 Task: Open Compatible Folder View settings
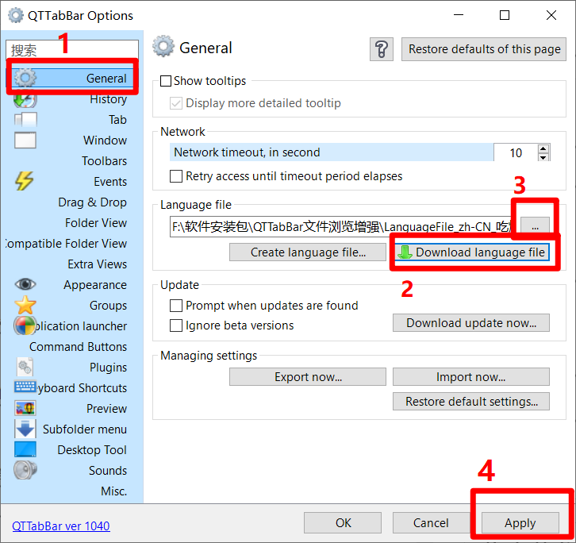tap(67, 244)
